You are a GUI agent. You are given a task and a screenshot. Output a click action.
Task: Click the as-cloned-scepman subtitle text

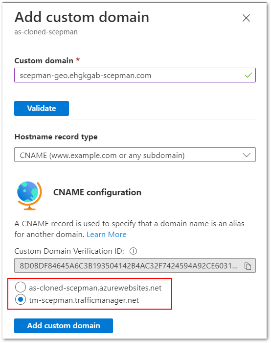click(x=46, y=32)
